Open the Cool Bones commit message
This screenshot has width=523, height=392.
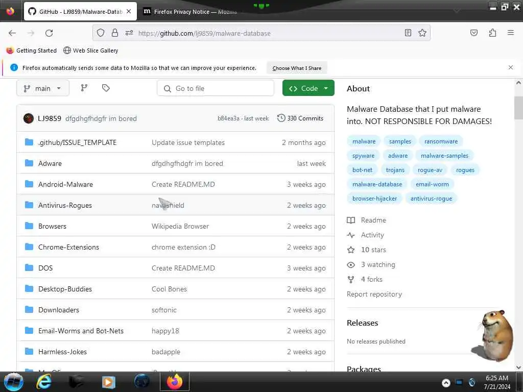coord(169,289)
